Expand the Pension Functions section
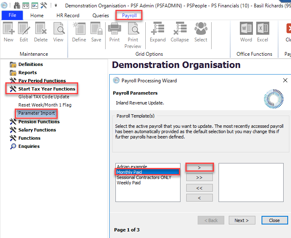 38,122
